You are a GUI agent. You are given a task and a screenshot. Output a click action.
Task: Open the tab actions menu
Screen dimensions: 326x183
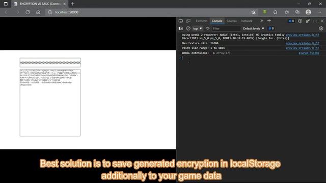click(6, 4)
